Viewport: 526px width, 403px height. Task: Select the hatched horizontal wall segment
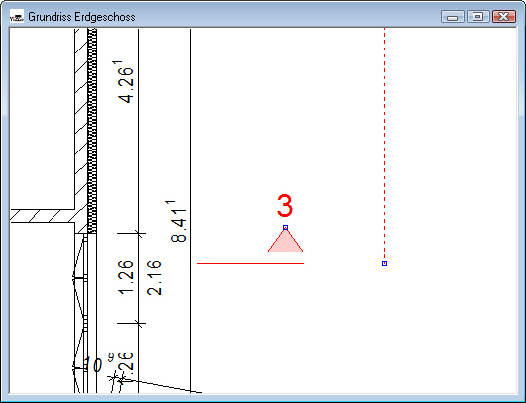pyautogui.click(x=42, y=216)
